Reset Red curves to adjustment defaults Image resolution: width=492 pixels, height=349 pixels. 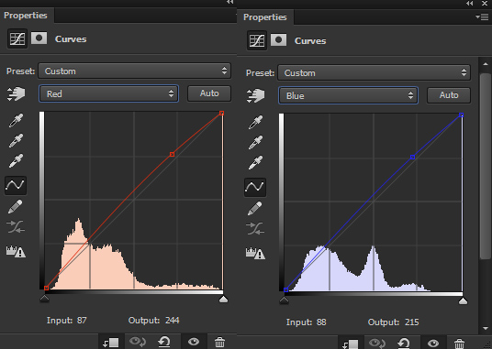(163, 342)
